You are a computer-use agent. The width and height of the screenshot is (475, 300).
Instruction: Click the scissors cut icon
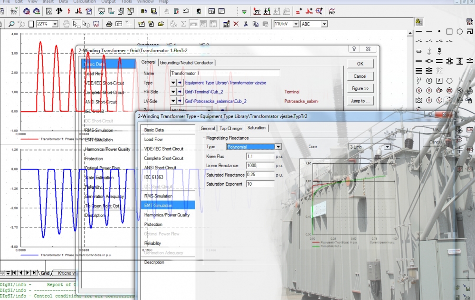(246, 24)
